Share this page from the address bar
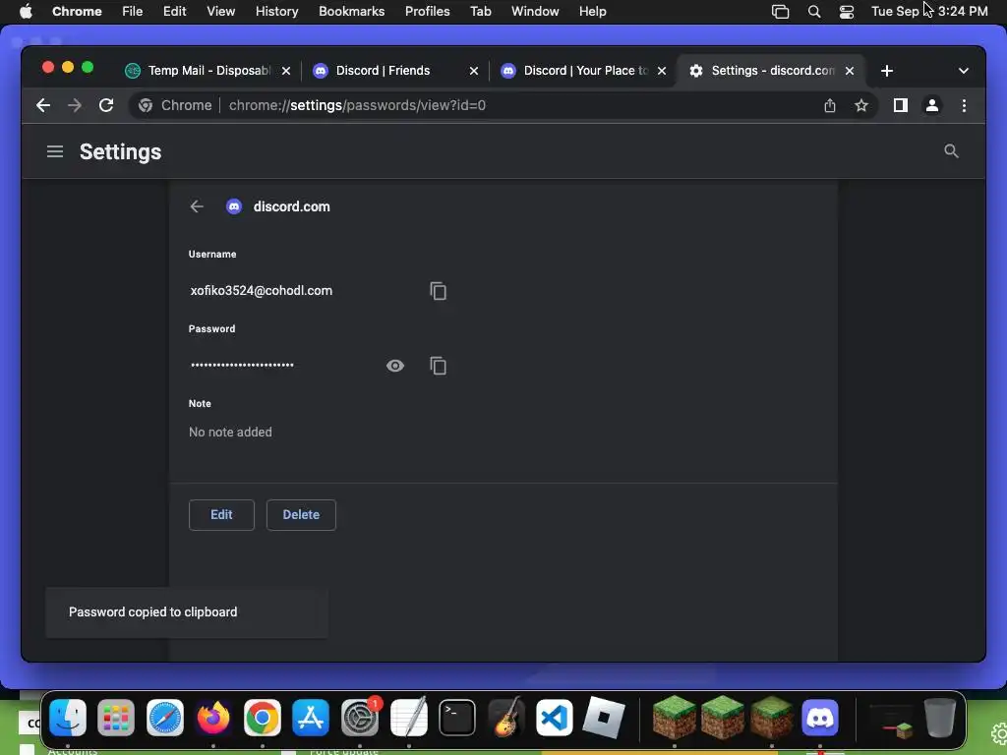 click(830, 105)
